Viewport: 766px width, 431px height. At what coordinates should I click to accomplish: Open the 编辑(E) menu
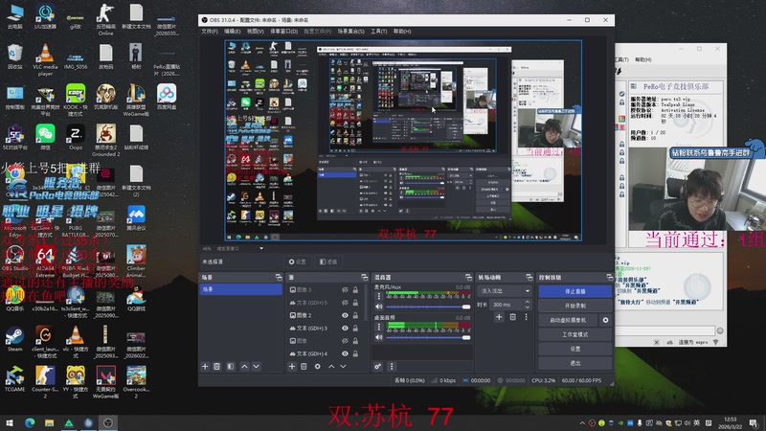click(232, 32)
